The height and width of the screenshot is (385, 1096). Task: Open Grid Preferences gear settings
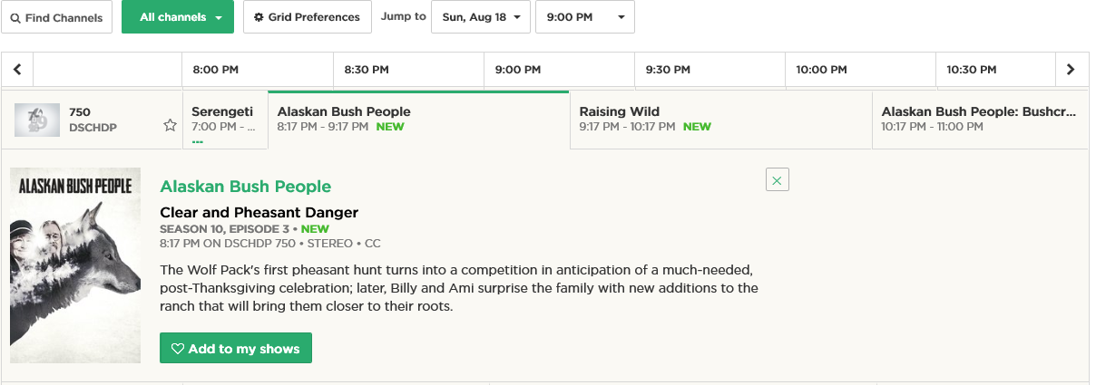307,17
